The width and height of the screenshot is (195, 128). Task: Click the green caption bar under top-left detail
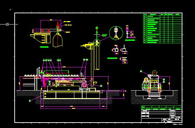(44, 47)
